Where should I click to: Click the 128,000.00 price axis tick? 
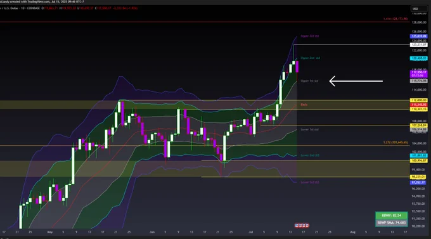(x=419, y=23)
